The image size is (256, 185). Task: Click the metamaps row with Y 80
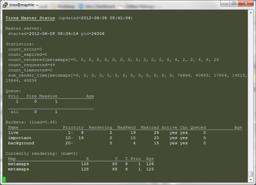(81, 164)
